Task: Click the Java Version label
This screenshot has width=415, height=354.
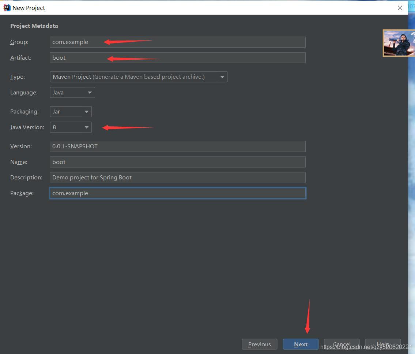Action: [27, 127]
